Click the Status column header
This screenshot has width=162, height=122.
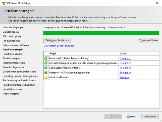[139, 53]
